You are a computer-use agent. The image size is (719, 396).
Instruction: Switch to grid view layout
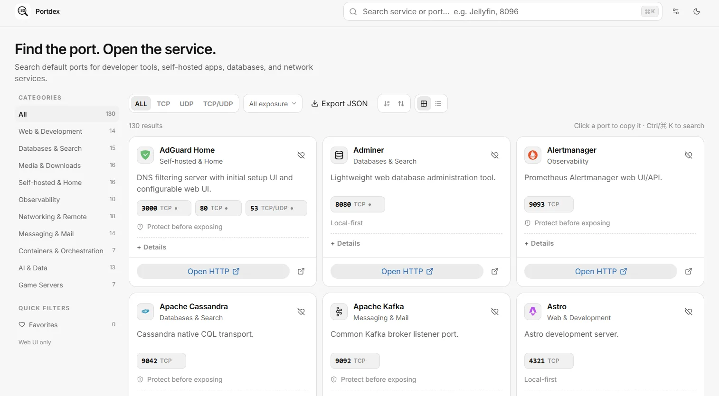click(424, 103)
